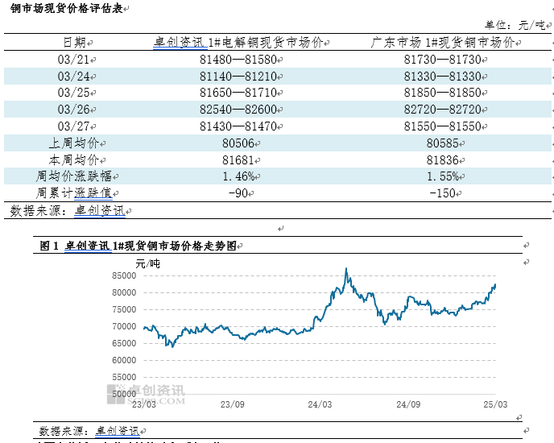This screenshot has width=554, height=443.
Task: Click the 03/26 date cell
Action: coord(76,110)
